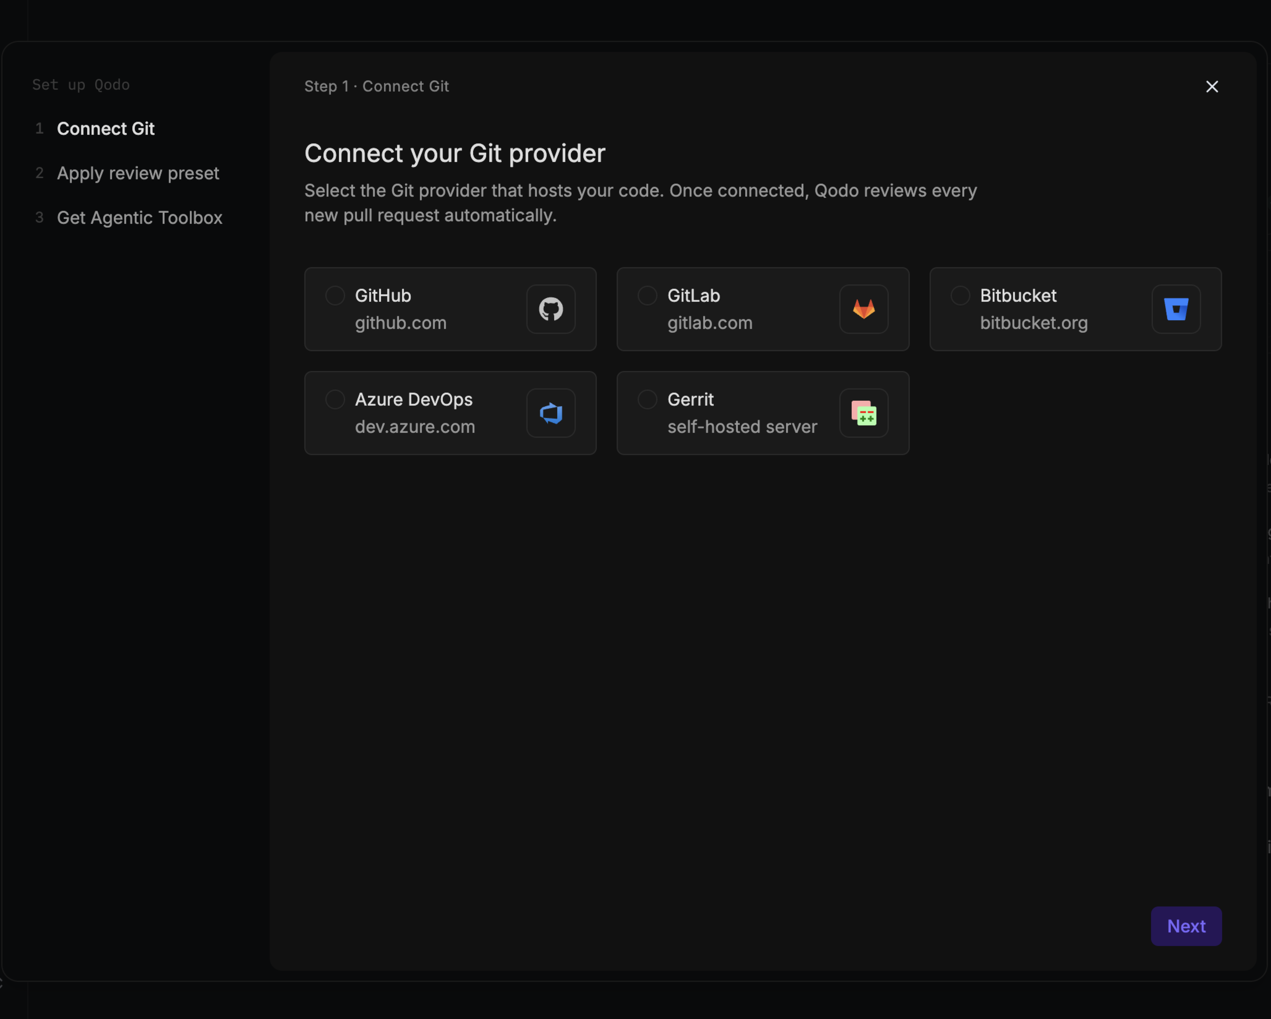Image resolution: width=1271 pixels, height=1019 pixels.
Task: Select the Bitbucket radio button
Action: point(960,295)
